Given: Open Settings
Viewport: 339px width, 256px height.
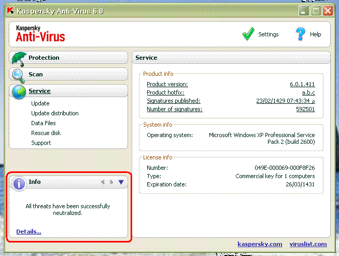Looking at the screenshot, I should [x=269, y=34].
